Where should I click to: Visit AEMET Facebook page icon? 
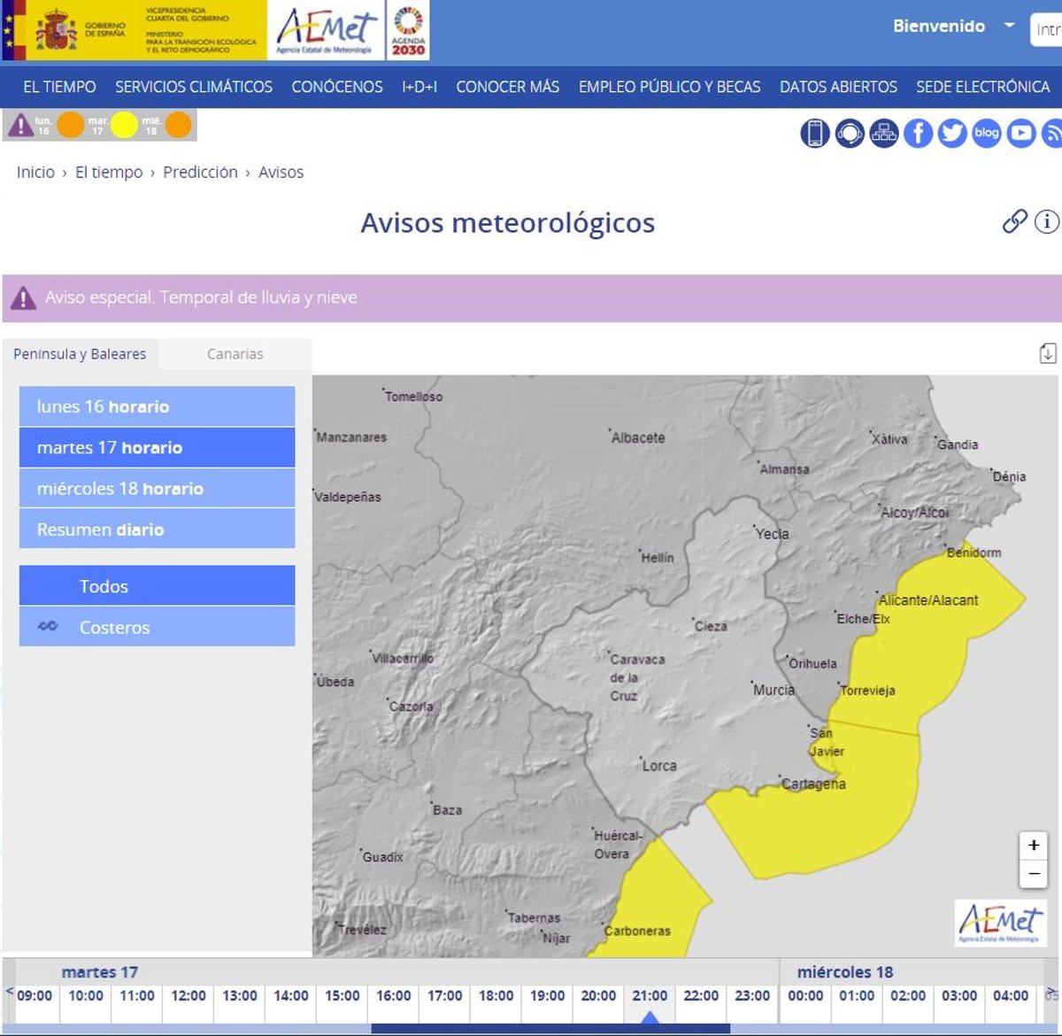pyautogui.click(x=918, y=134)
